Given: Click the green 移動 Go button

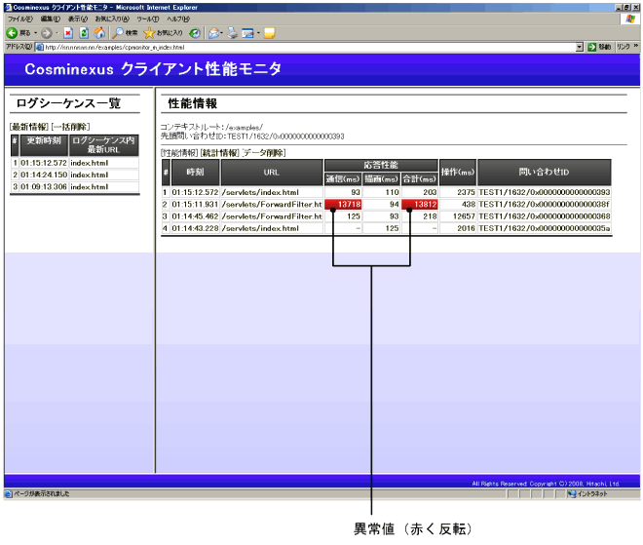Looking at the screenshot, I should [x=599, y=46].
